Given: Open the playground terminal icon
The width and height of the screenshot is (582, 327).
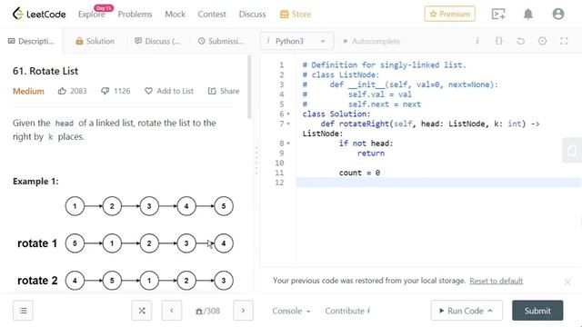Looking at the screenshot, I should (498, 15).
